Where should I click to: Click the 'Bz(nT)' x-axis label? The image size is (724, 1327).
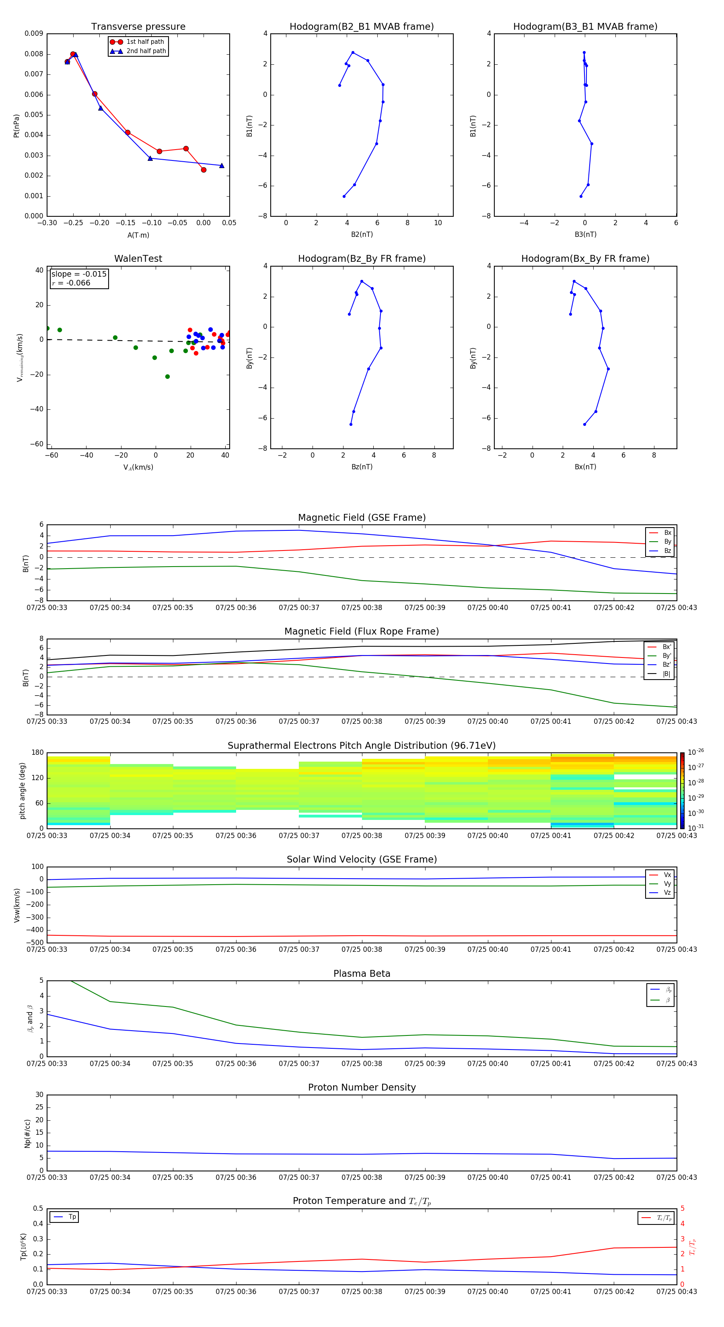(x=362, y=467)
